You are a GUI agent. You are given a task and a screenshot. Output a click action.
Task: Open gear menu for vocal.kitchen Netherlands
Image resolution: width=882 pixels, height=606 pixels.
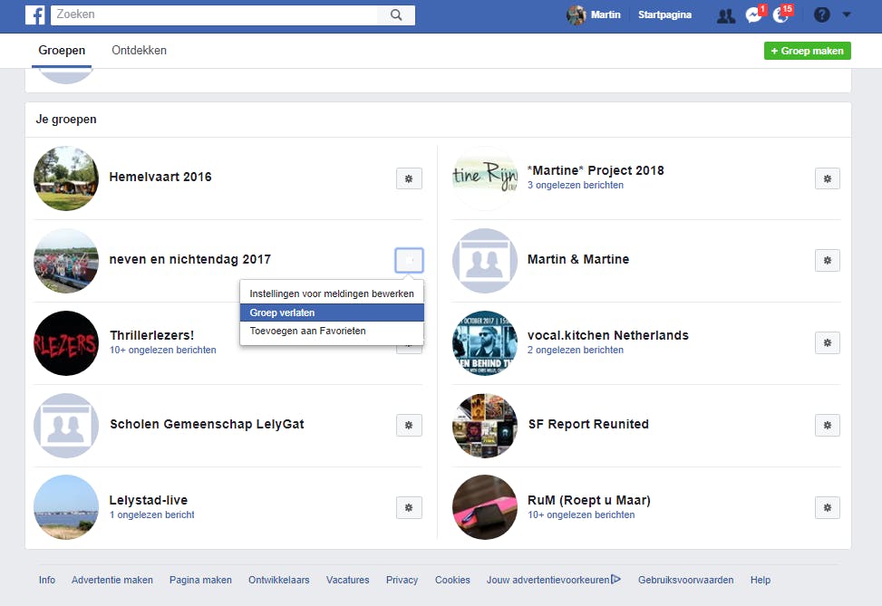[828, 343]
